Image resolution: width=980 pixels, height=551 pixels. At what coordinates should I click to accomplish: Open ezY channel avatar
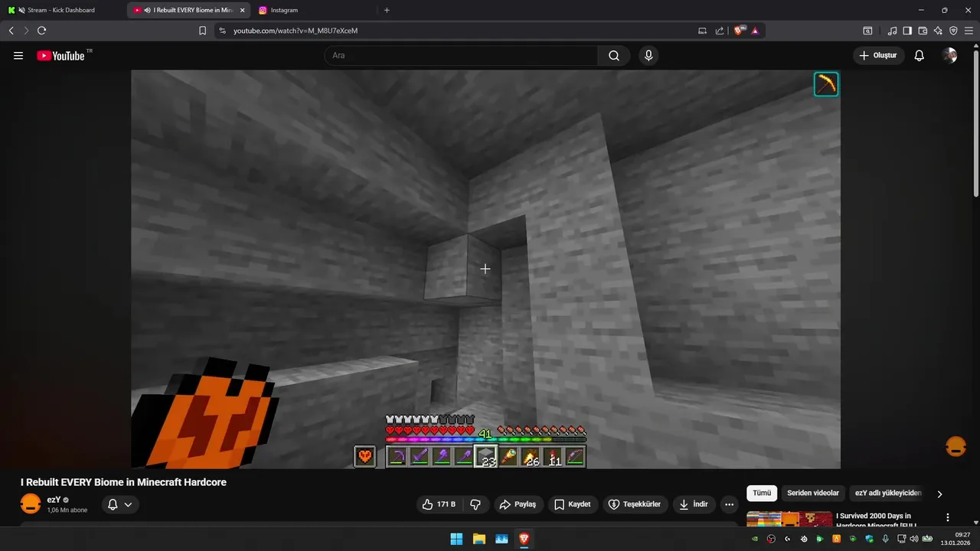[31, 504]
